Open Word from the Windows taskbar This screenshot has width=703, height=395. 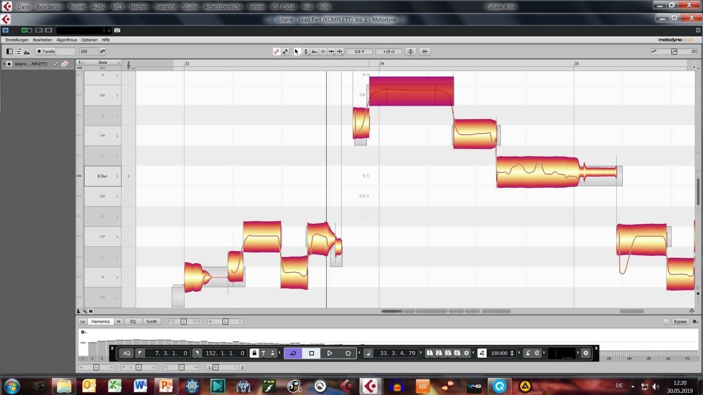click(140, 386)
